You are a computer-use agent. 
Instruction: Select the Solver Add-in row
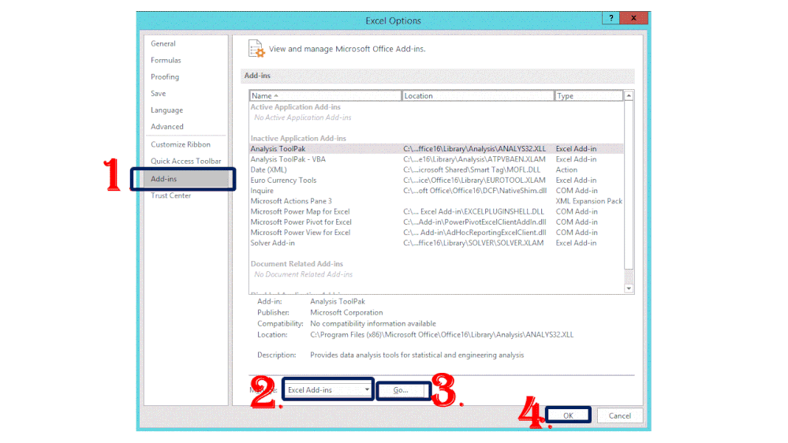[x=436, y=243]
